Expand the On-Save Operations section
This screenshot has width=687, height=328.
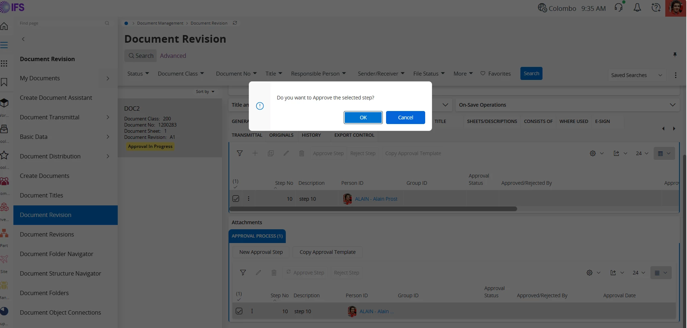567,105
